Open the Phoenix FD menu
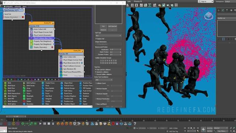The width and height of the screenshot is (236, 133). tap(138, 1)
